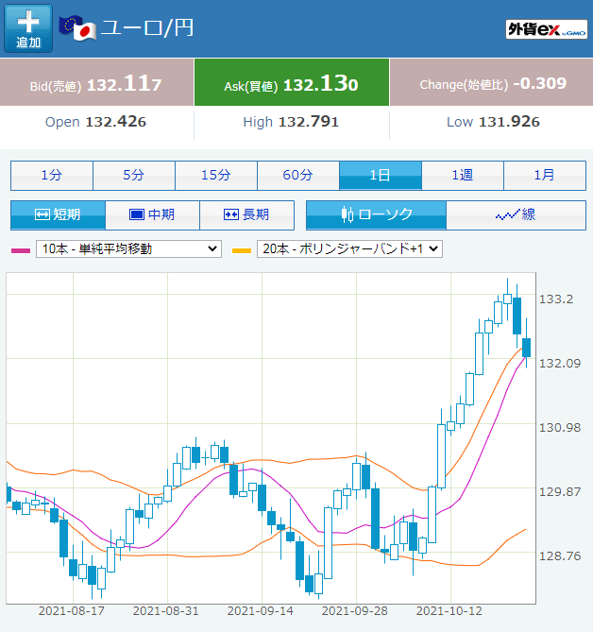Click the ユーロ/円 currency pair title
The image size is (593, 632).
[x=147, y=28]
